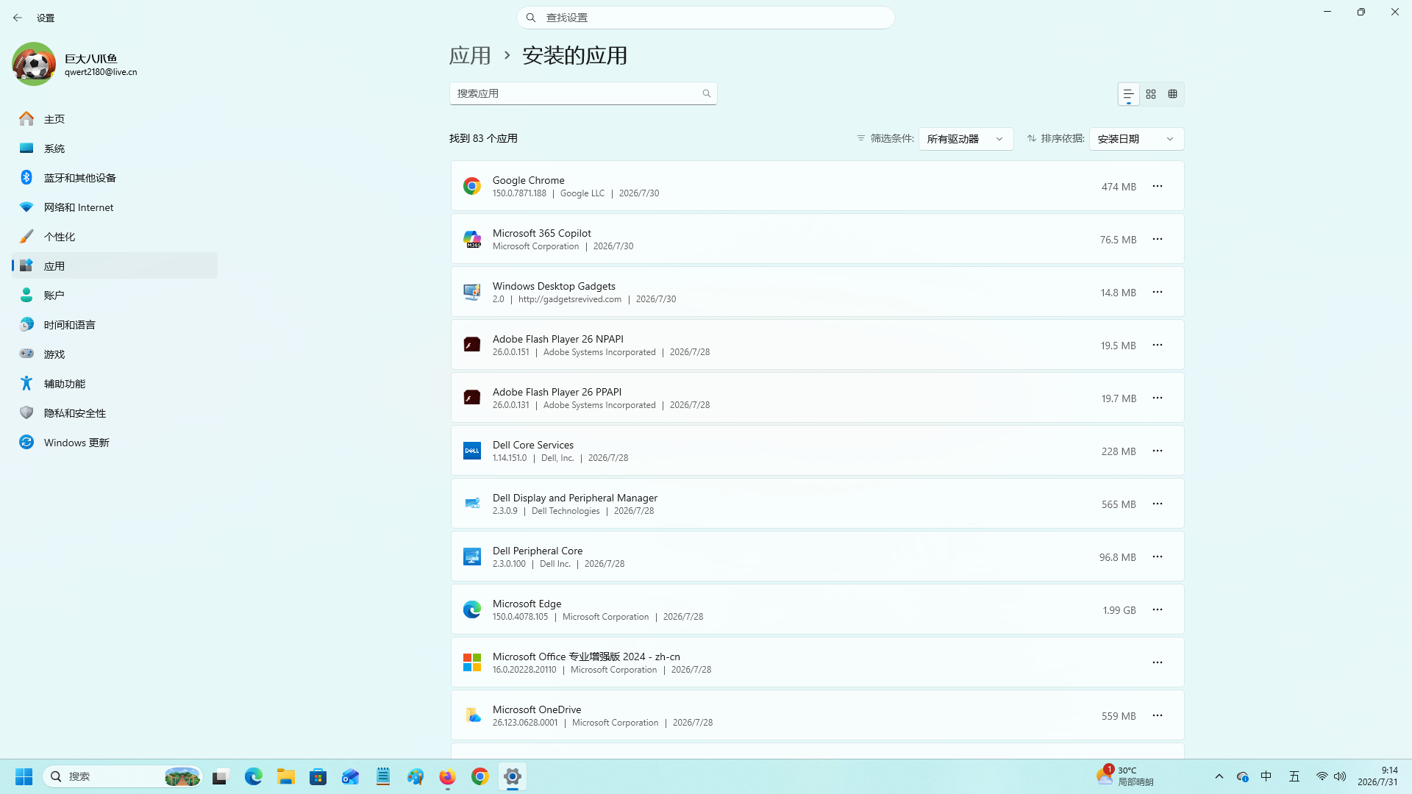
Task: Switch to grid view layout
Action: coord(1151,94)
